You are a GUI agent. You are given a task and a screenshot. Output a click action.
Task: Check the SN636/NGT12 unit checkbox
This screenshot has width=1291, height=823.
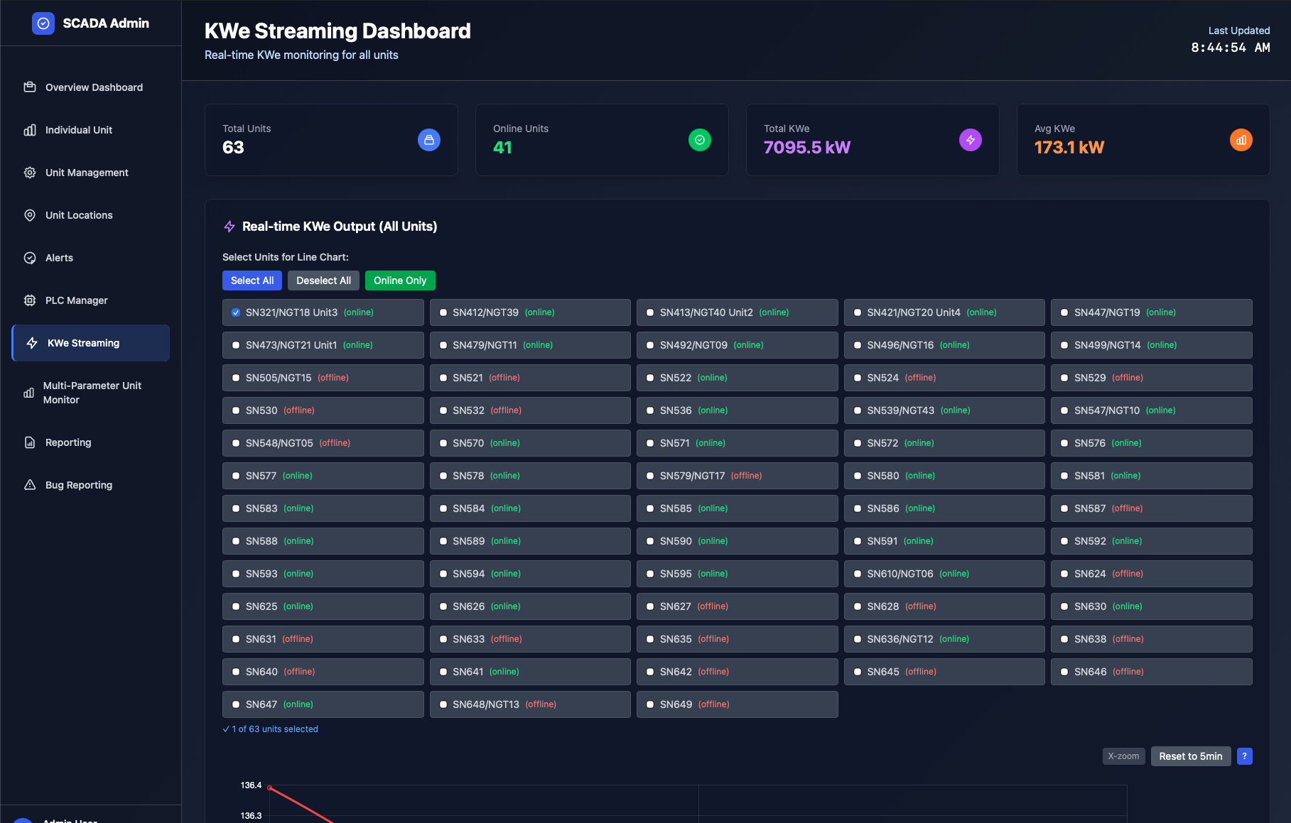click(x=858, y=639)
